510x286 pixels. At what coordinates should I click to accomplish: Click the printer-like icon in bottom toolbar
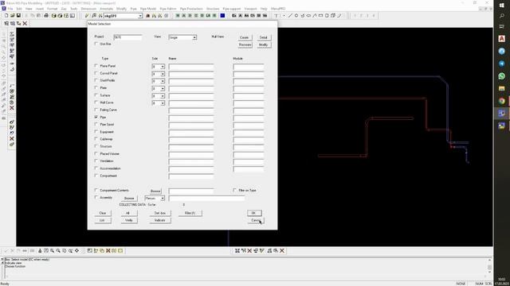[40, 251]
